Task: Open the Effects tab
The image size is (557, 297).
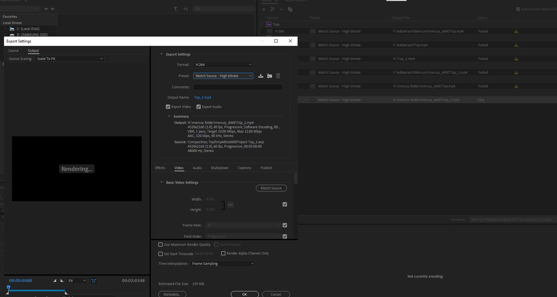Action: (x=160, y=168)
